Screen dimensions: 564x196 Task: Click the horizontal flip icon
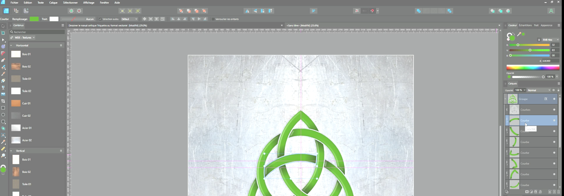click(x=247, y=11)
